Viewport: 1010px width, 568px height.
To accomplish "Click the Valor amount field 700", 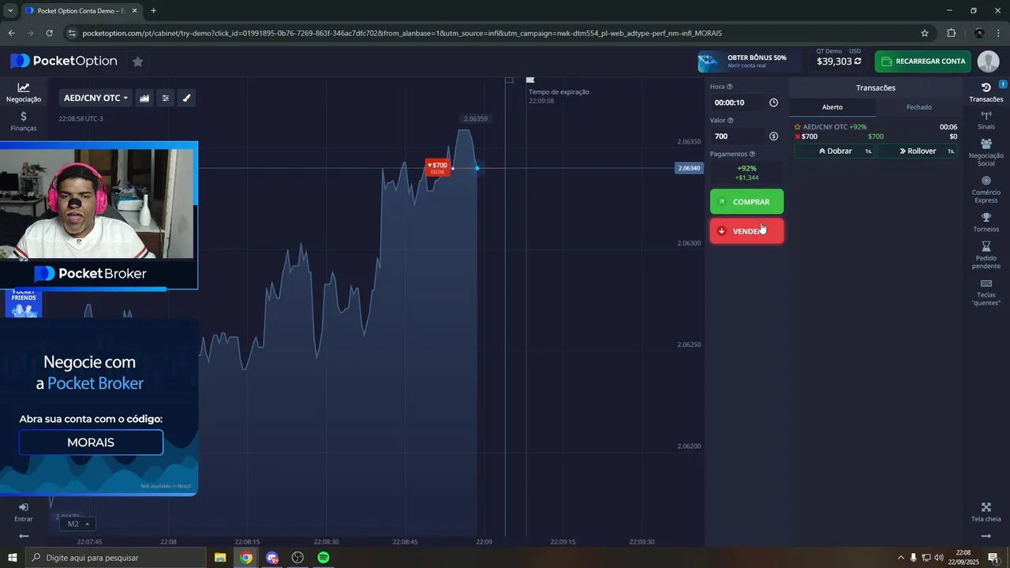I will click(737, 136).
